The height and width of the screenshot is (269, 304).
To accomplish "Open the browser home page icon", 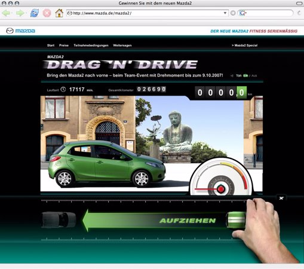I will tap(59, 13).
